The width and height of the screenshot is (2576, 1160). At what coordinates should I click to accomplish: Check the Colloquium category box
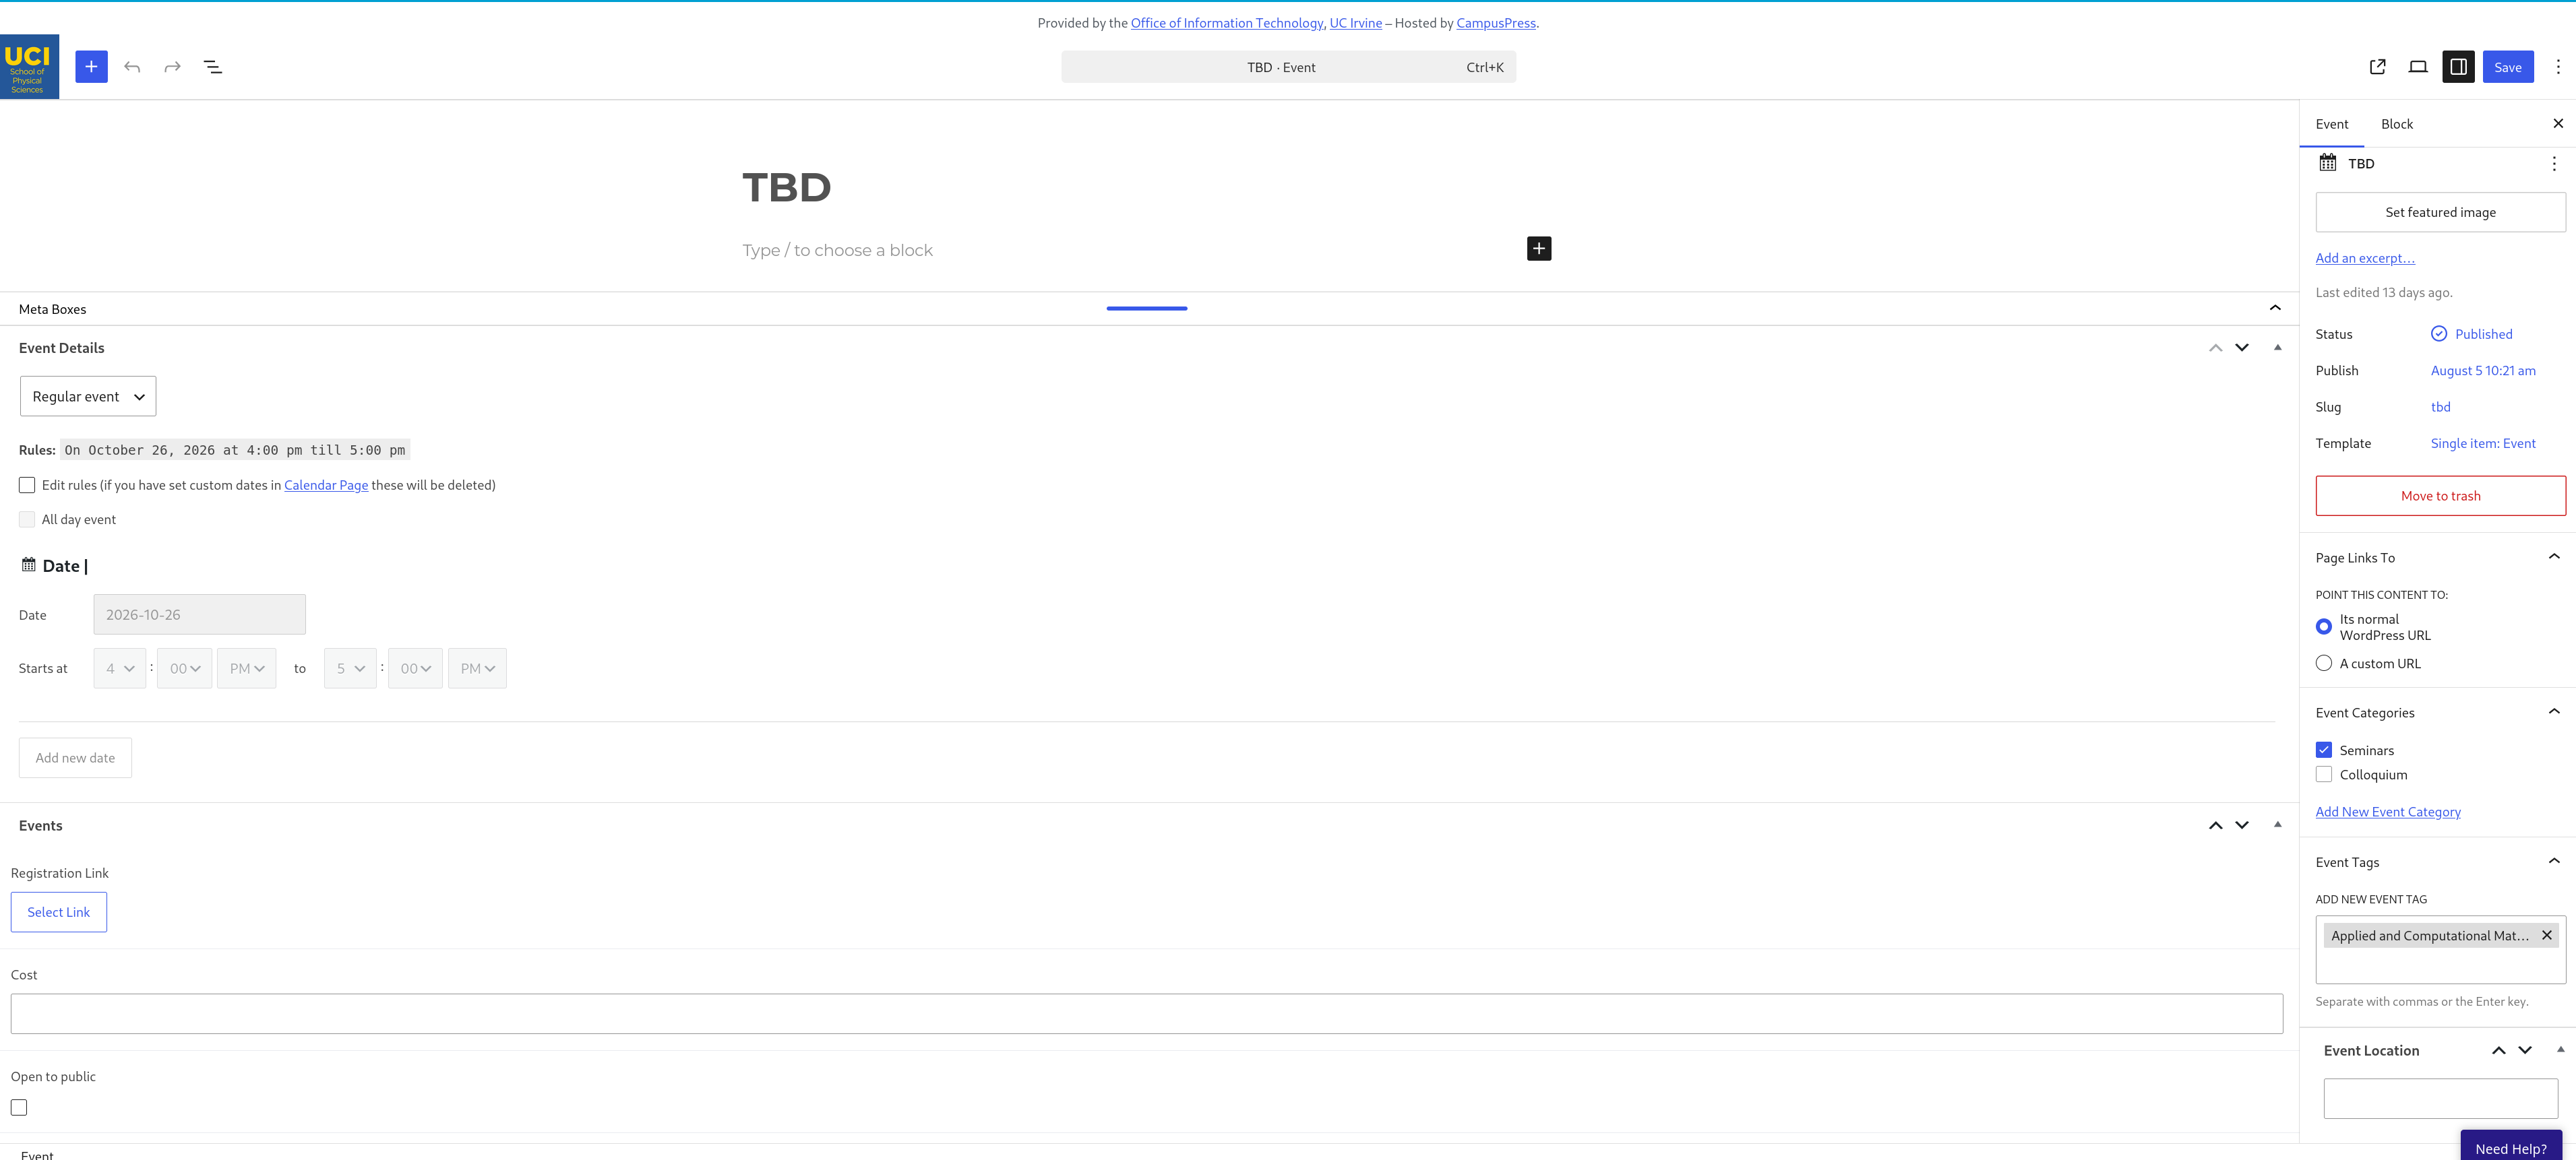coord(2324,774)
